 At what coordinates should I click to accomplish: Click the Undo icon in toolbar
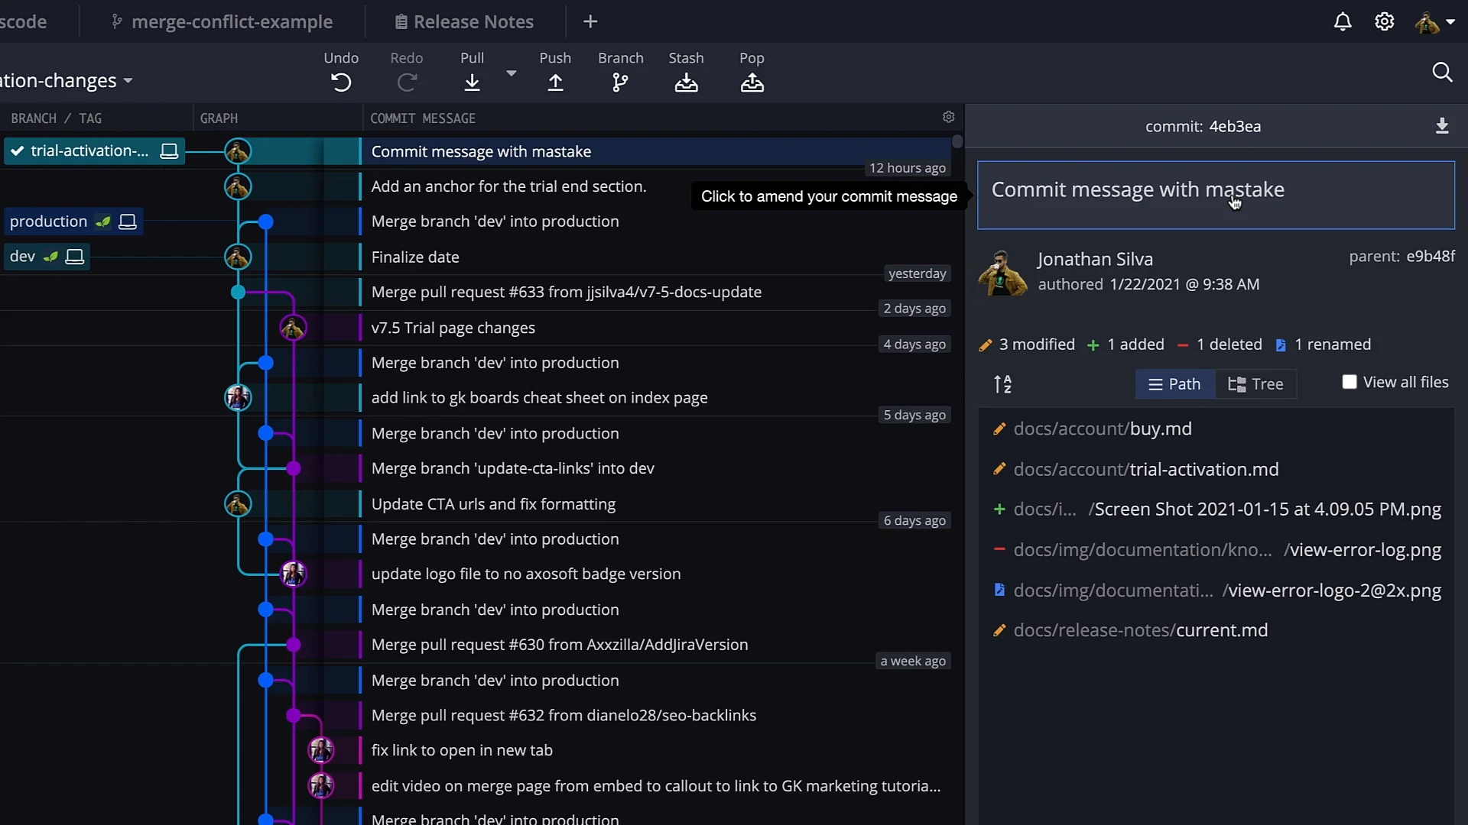pos(341,82)
